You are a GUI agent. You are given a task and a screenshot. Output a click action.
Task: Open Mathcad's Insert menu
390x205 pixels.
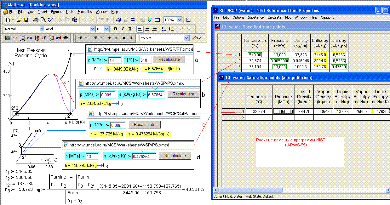coord(43,12)
